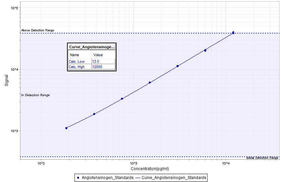Click the Below Detection Range label
Image resolution: width=282 pixels, height=182 pixels.
point(262,158)
